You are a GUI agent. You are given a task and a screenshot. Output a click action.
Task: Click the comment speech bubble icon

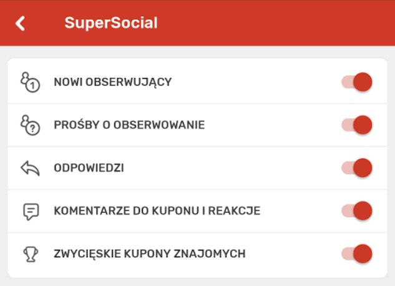tap(29, 211)
